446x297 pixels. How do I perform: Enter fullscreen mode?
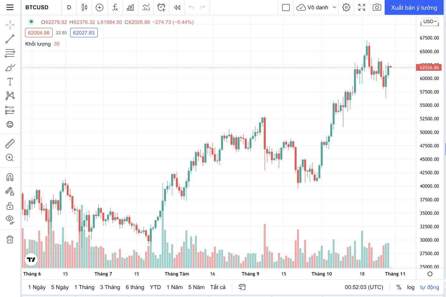pos(361,7)
